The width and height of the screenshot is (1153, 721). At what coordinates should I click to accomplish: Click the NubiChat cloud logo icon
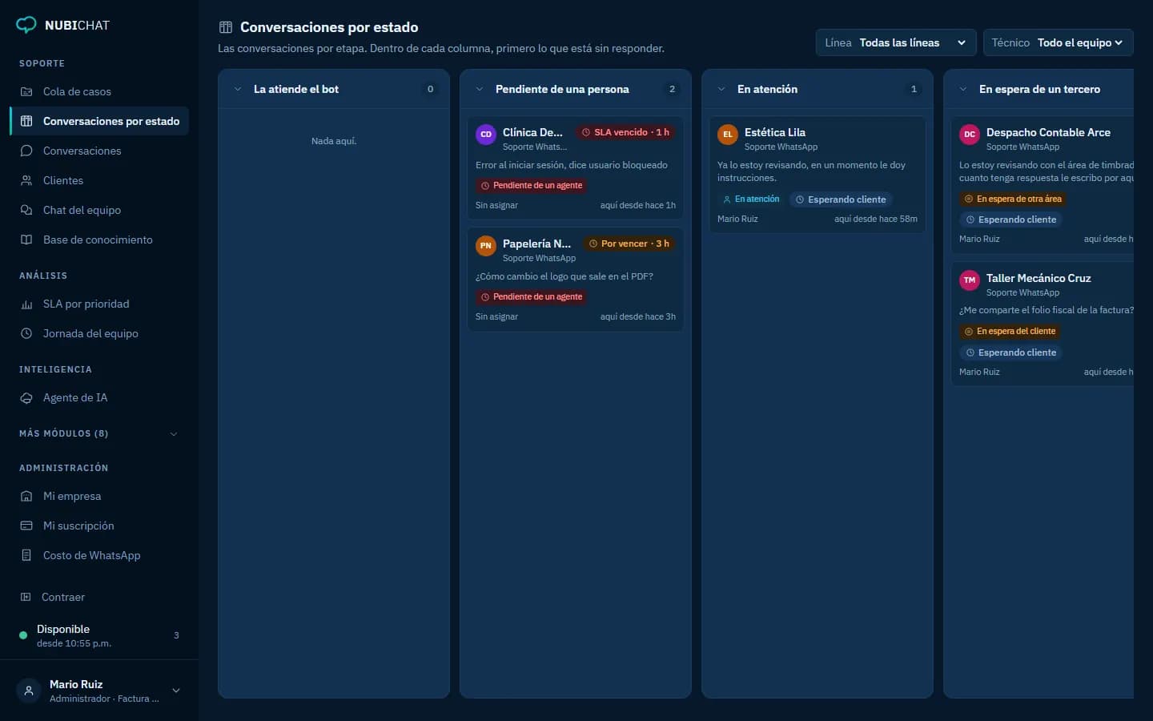[26, 25]
